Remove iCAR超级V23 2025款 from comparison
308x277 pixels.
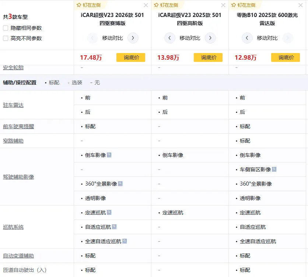[223, 5]
